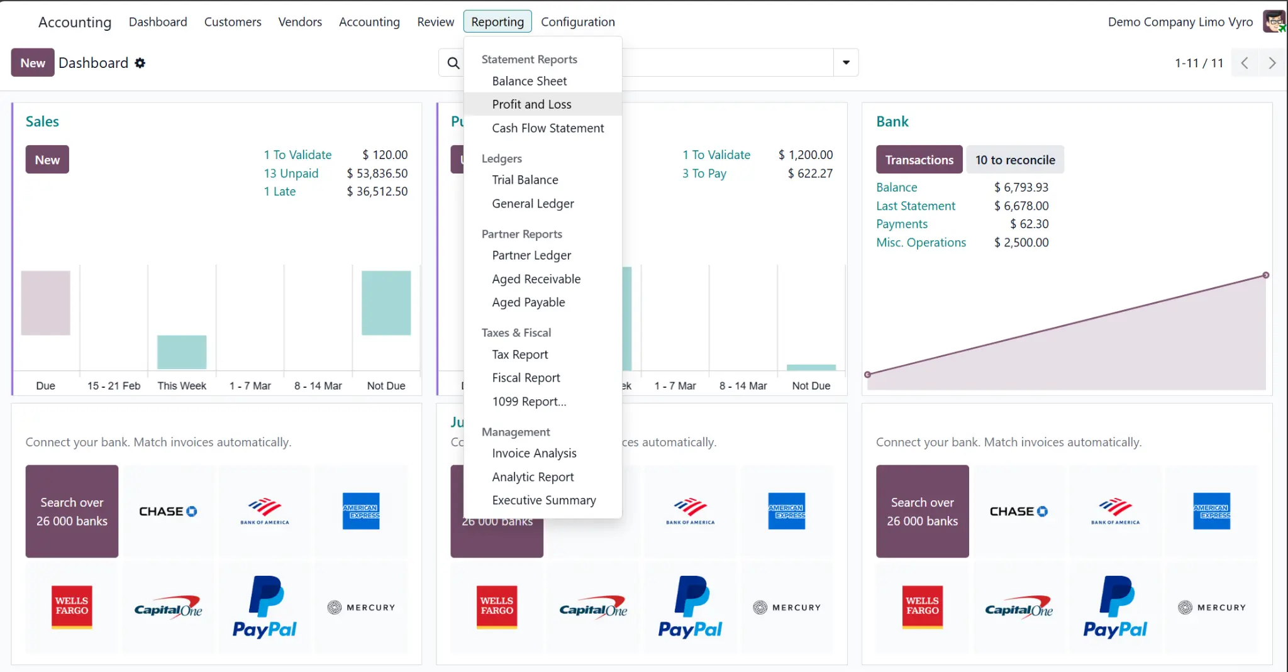This screenshot has width=1288, height=672.
Task: Connect a PayPal account
Action: point(265,607)
